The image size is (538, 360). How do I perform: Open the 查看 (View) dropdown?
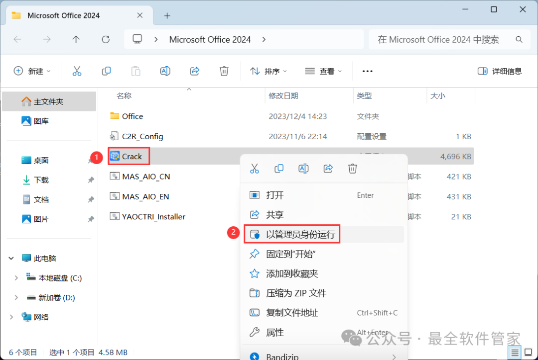323,71
